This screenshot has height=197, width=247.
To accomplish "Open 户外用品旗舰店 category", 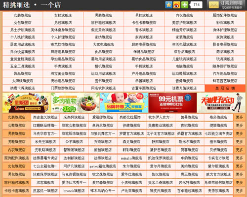I will click(144, 73).
